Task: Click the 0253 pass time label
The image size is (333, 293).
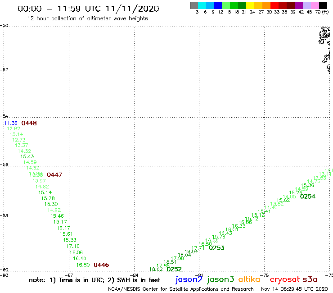Action: coord(216,248)
